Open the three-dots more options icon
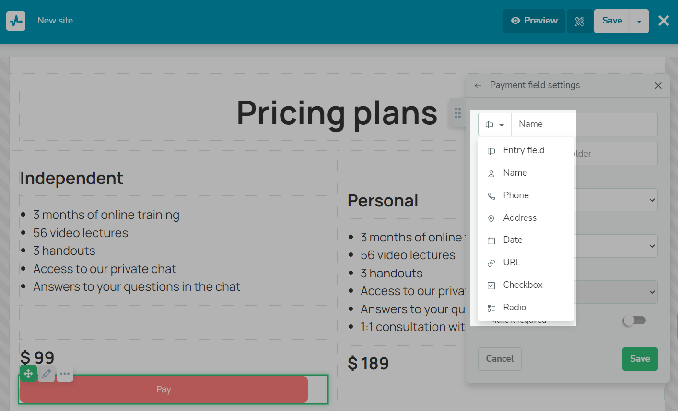This screenshot has width=678, height=411. pyautogui.click(x=65, y=373)
